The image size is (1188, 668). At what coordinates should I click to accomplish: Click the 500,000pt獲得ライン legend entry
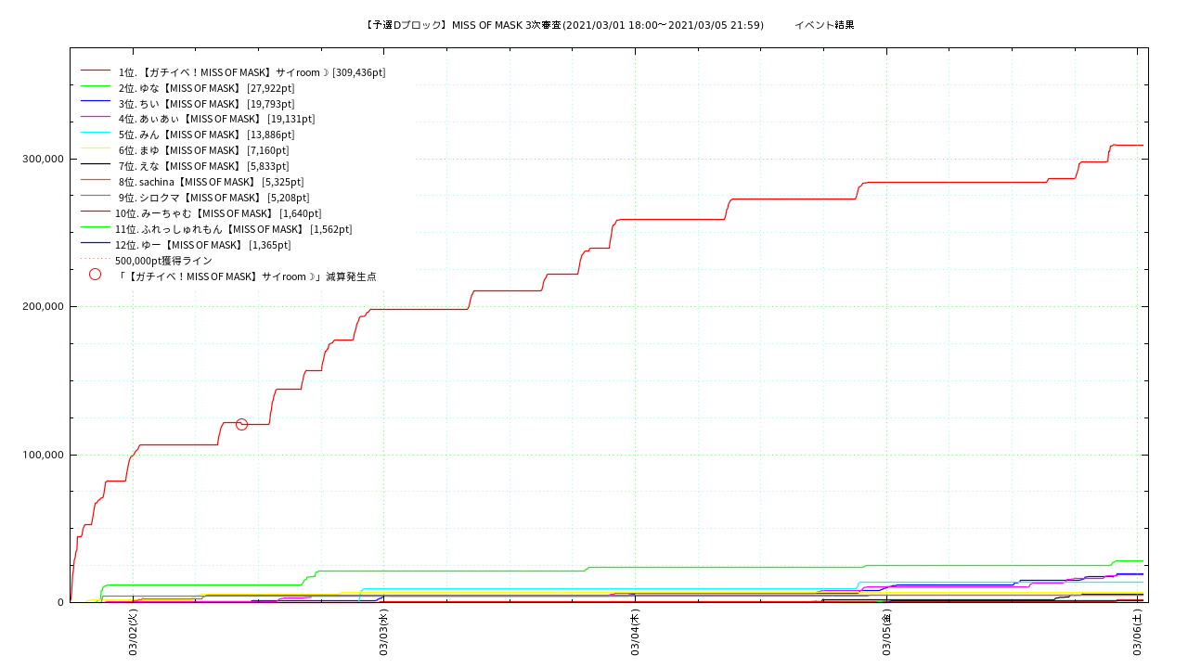click(x=163, y=261)
